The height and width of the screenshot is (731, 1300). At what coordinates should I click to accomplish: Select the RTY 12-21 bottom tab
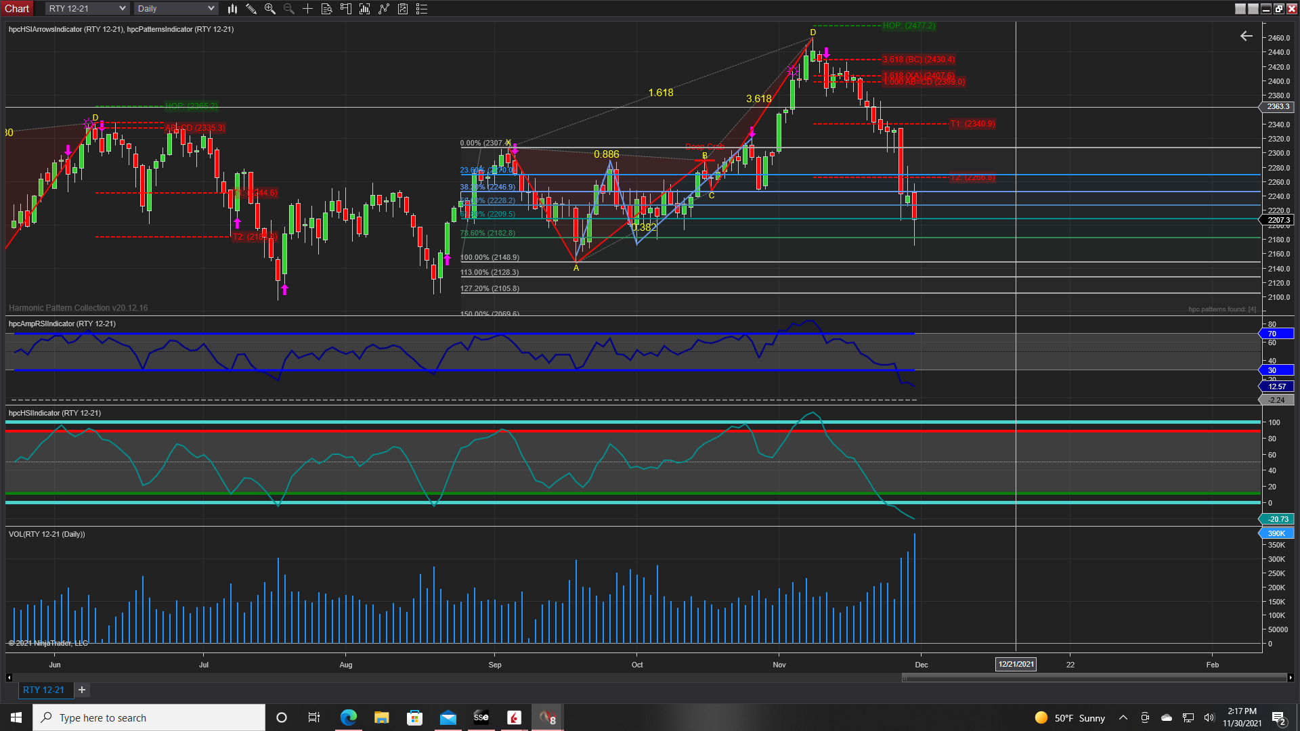click(x=43, y=690)
